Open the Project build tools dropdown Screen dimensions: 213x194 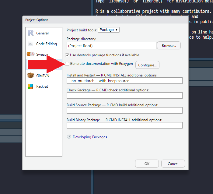coord(109,30)
